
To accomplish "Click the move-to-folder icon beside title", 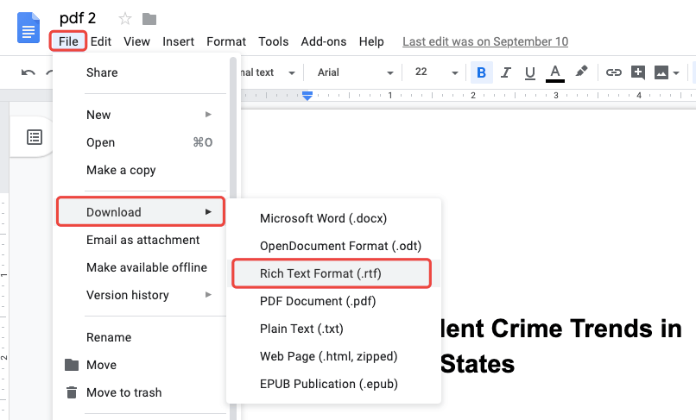I will (x=149, y=19).
